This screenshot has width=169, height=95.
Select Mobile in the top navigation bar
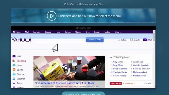pos(107,32)
